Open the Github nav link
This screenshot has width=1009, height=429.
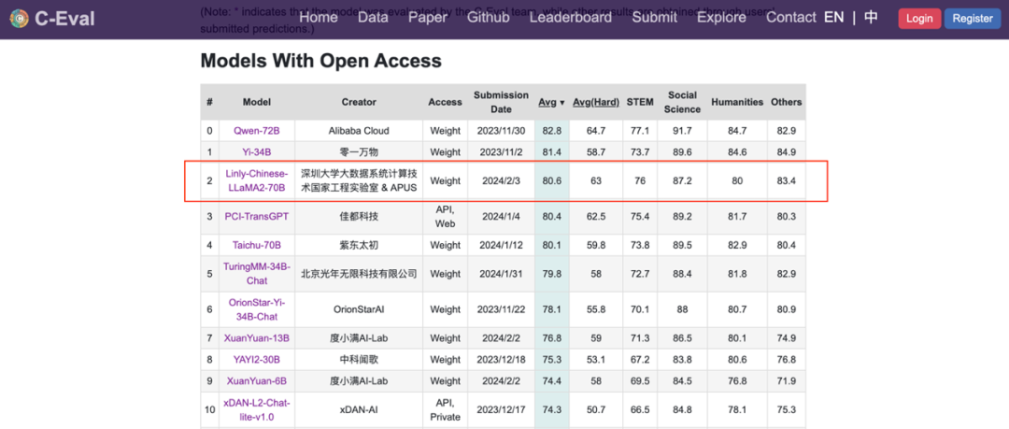pyautogui.click(x=489, y=18)
